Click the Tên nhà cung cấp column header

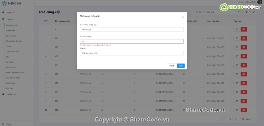coord(63,21)
